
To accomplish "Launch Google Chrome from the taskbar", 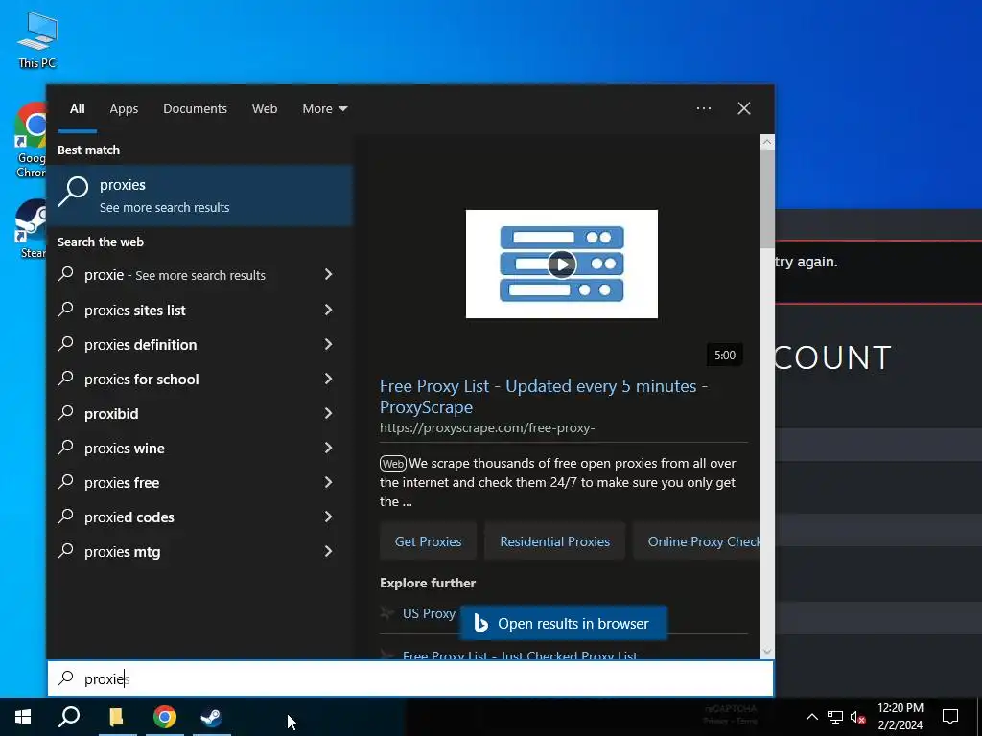I will click(164, 717).
